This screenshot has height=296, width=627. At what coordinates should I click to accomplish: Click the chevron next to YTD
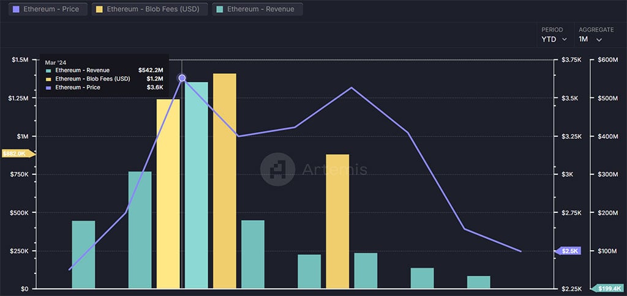pos(564,40)
